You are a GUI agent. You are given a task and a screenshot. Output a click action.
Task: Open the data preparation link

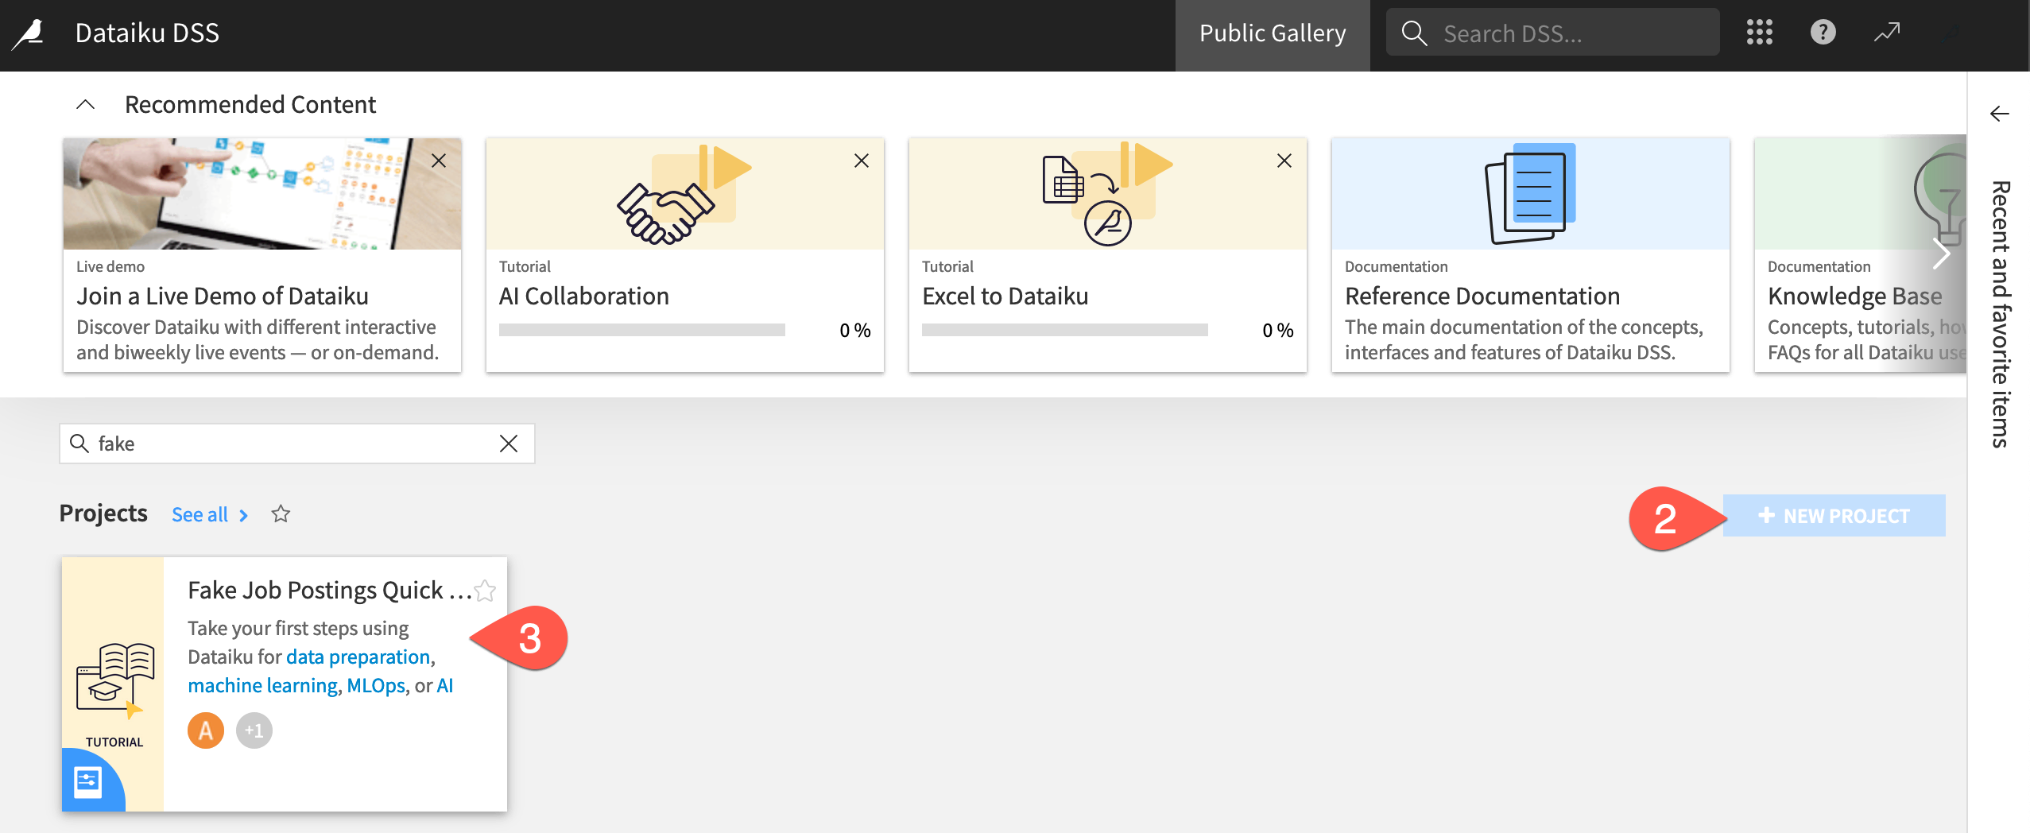click(x=358, y=657)
